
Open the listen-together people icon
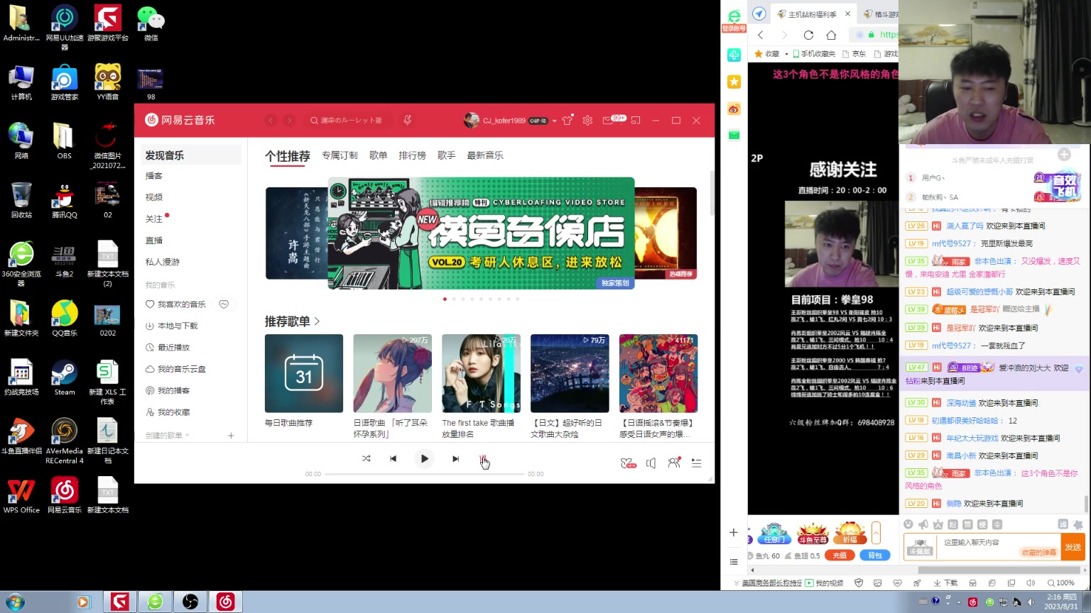point(674,463)
